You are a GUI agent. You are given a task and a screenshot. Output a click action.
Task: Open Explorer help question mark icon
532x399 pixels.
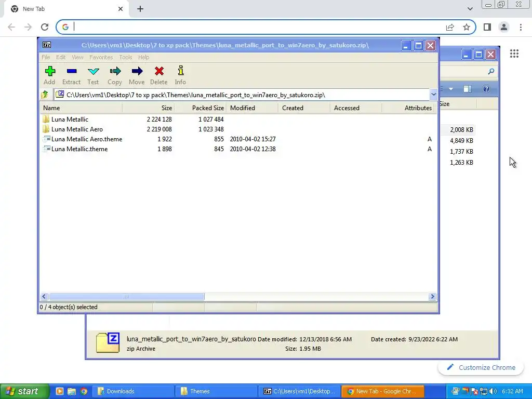point(486,89)
